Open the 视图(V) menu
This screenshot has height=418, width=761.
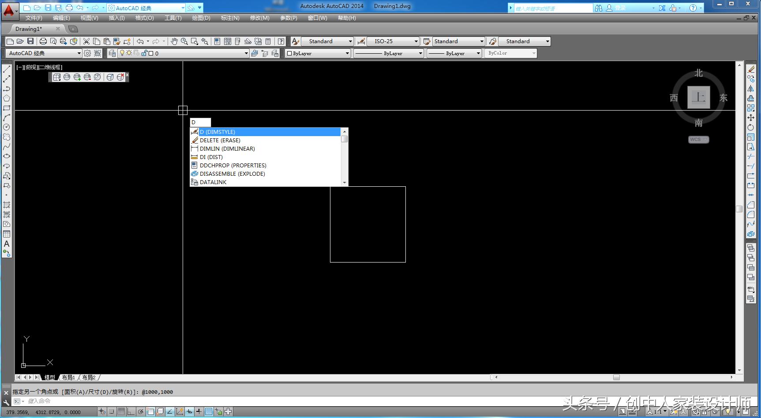[x=89, y=18]
